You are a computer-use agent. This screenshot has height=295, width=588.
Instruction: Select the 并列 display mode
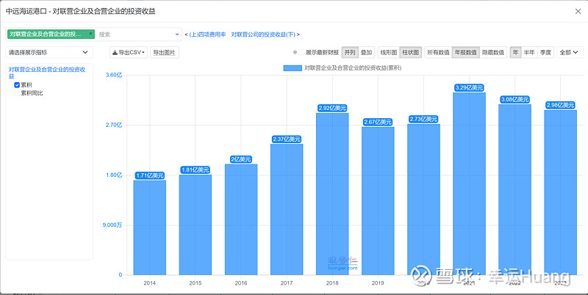coord(350,52)
